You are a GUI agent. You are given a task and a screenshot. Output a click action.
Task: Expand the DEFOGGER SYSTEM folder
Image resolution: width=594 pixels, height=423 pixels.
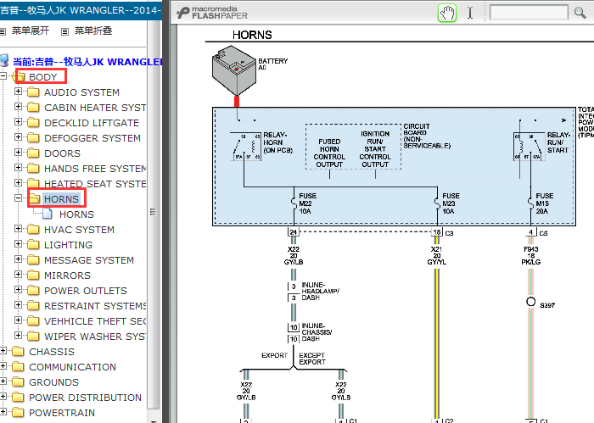click(x=18, y=137)
